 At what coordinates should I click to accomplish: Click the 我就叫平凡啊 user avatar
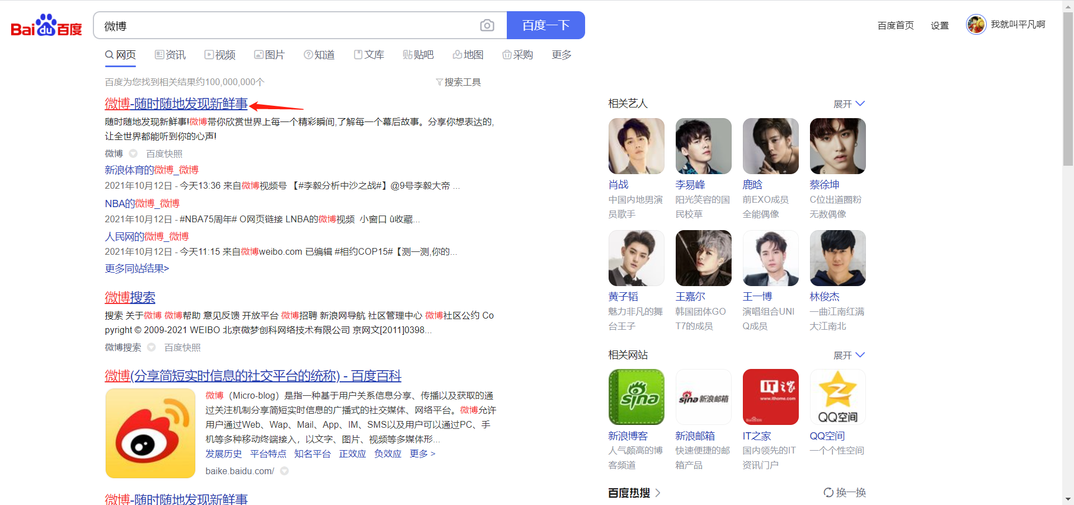976,25
